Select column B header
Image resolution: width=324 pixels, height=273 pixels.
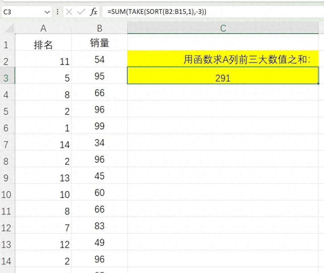(x=100, y=28)
